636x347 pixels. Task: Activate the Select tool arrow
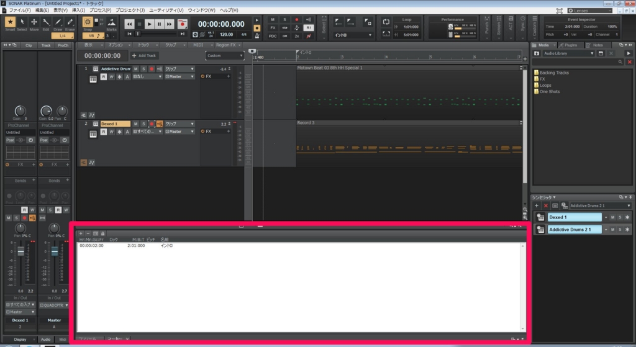pyautogui.click(x=22, y=22)
